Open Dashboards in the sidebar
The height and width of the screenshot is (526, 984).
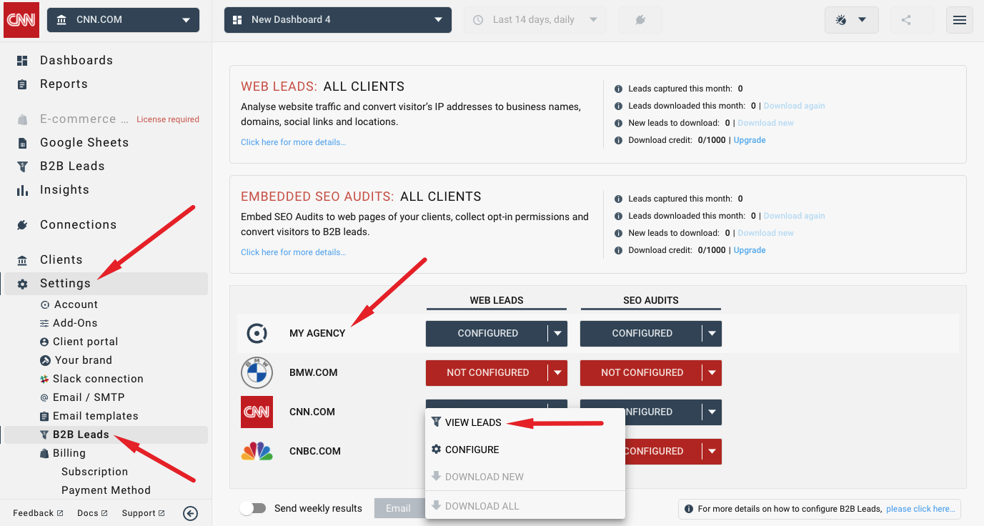click(76, 60)
